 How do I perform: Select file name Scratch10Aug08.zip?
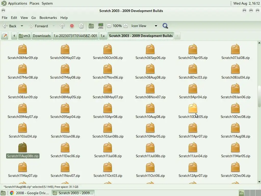(x=150, y=117)
